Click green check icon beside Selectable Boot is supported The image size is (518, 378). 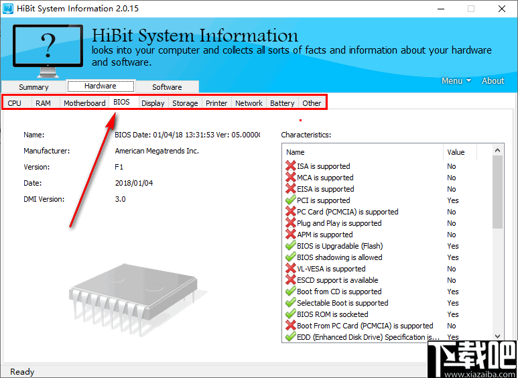point(290,303)
